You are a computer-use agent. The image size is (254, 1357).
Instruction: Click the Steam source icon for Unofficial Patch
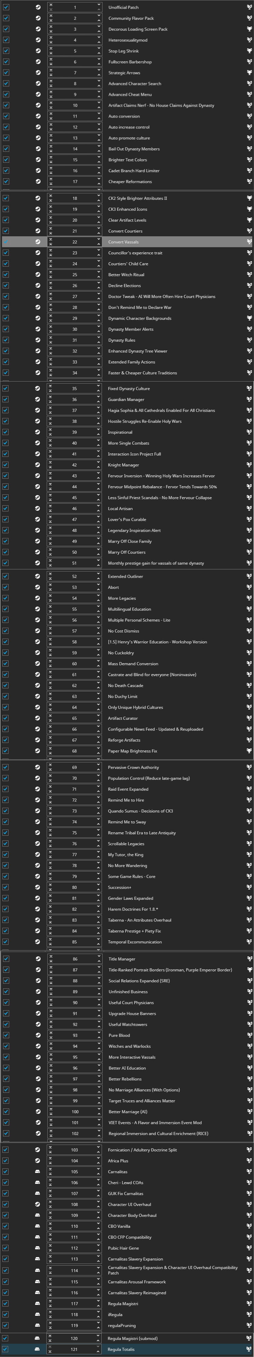tap(38, 8)
